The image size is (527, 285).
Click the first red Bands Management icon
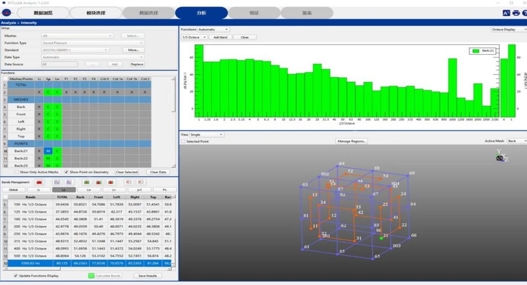point(39,182)
